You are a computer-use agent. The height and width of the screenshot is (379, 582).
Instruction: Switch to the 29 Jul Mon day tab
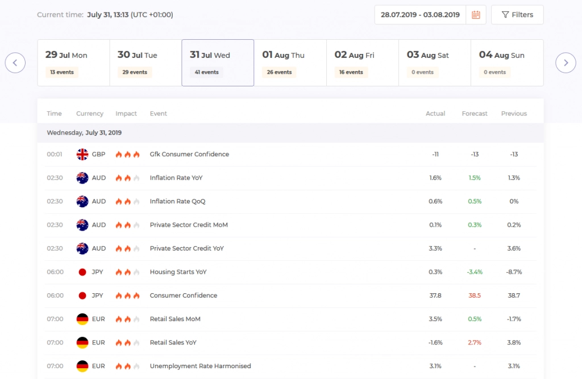pyautogui.click(x=73, y=61)
